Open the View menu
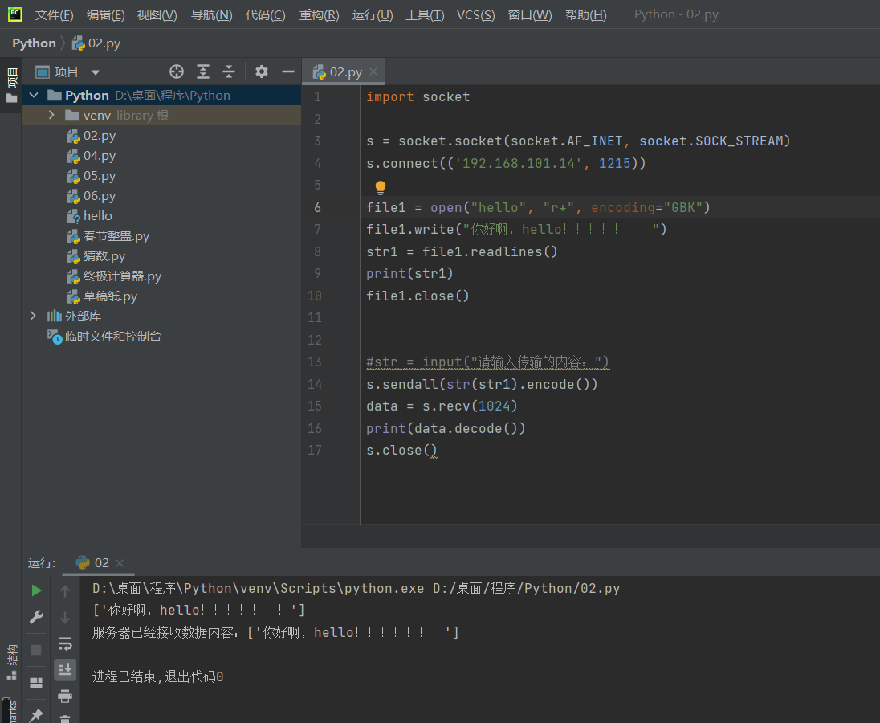The height and width of the screenshot is (723, 880). click(157, 15)
